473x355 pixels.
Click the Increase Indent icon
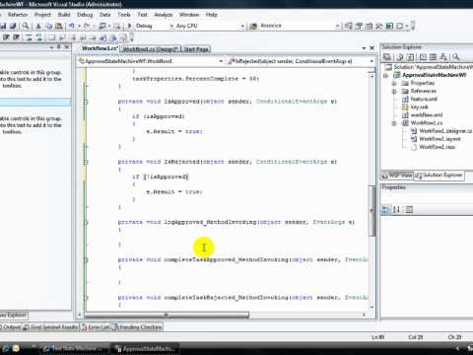click(x=16, y=37)
